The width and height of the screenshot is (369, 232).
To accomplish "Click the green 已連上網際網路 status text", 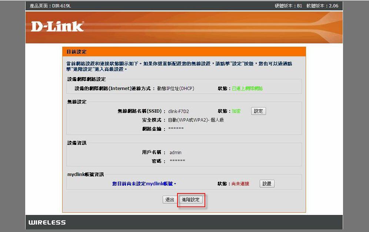I will click(247, 89).
